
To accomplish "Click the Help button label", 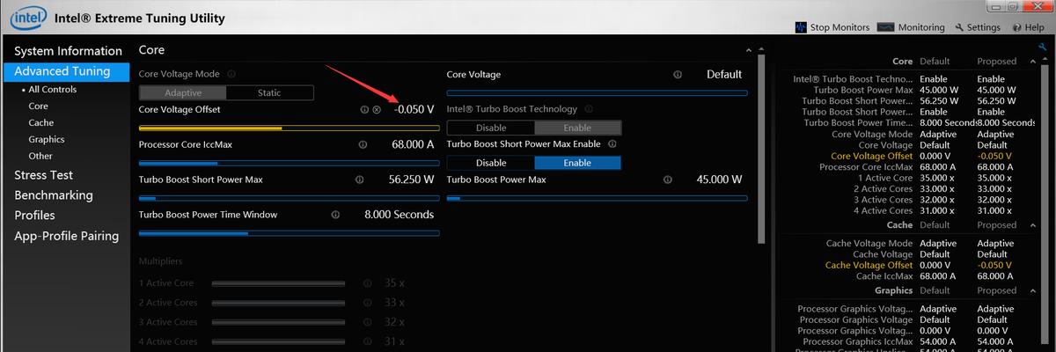I will tap(1033, 27).
